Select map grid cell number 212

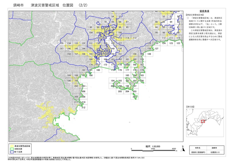[83, 108]
